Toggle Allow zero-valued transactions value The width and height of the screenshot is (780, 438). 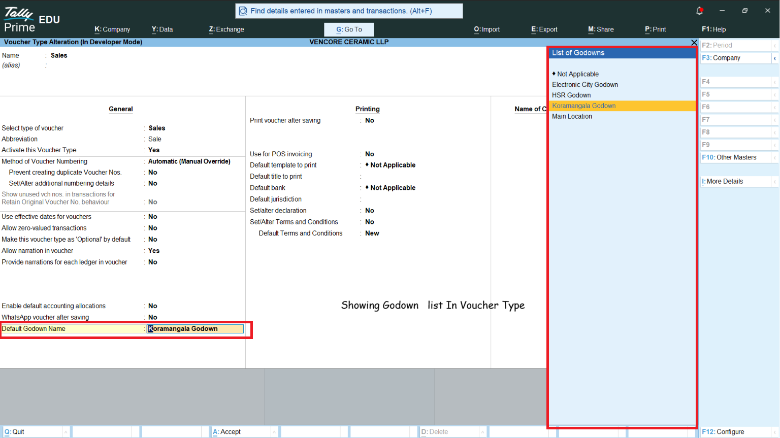[153, 228]
